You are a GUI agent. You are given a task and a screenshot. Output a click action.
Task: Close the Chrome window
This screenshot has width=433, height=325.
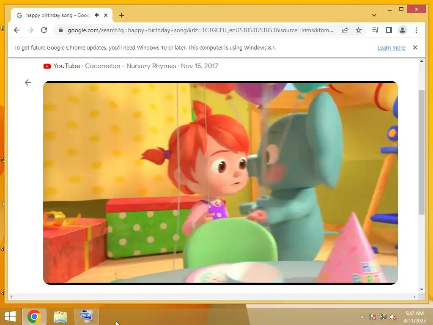tap(417, 9)
